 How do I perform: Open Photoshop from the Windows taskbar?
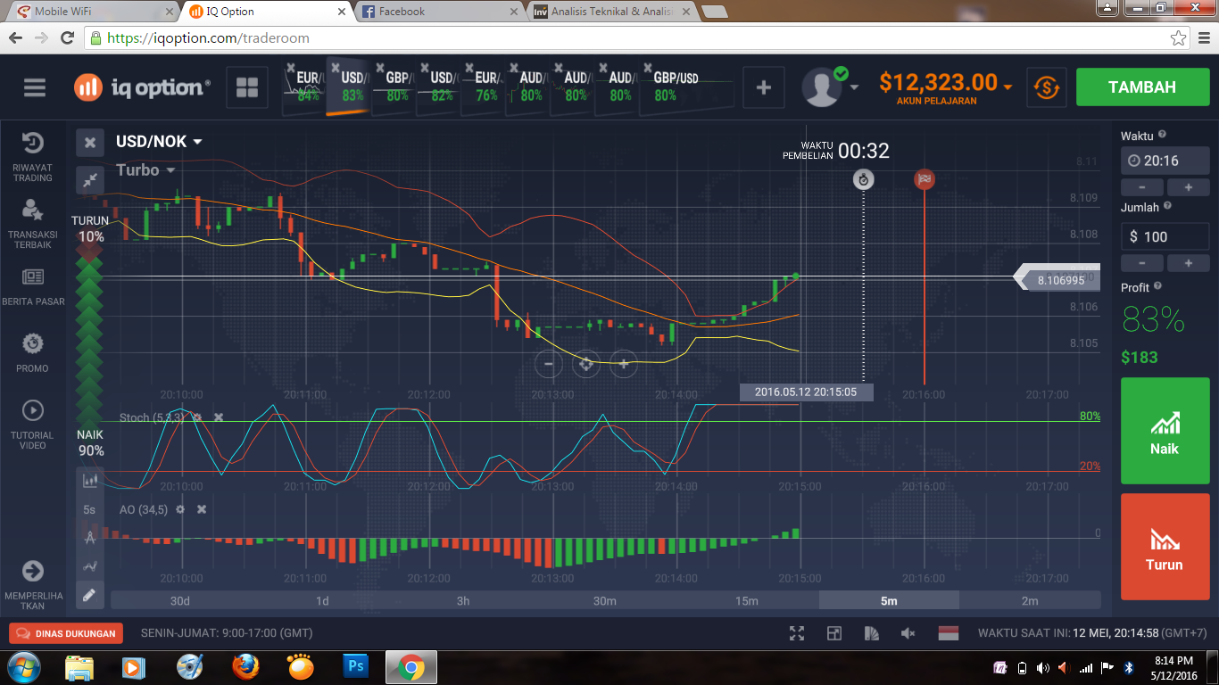pos(355,666)
